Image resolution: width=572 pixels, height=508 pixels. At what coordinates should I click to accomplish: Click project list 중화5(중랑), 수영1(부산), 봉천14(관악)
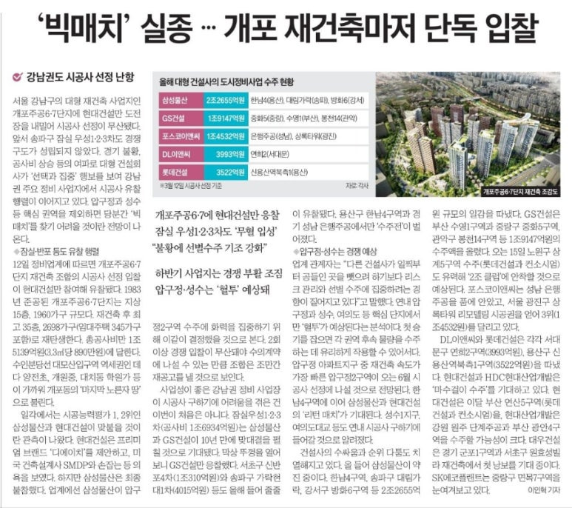(x=304, y=118)
